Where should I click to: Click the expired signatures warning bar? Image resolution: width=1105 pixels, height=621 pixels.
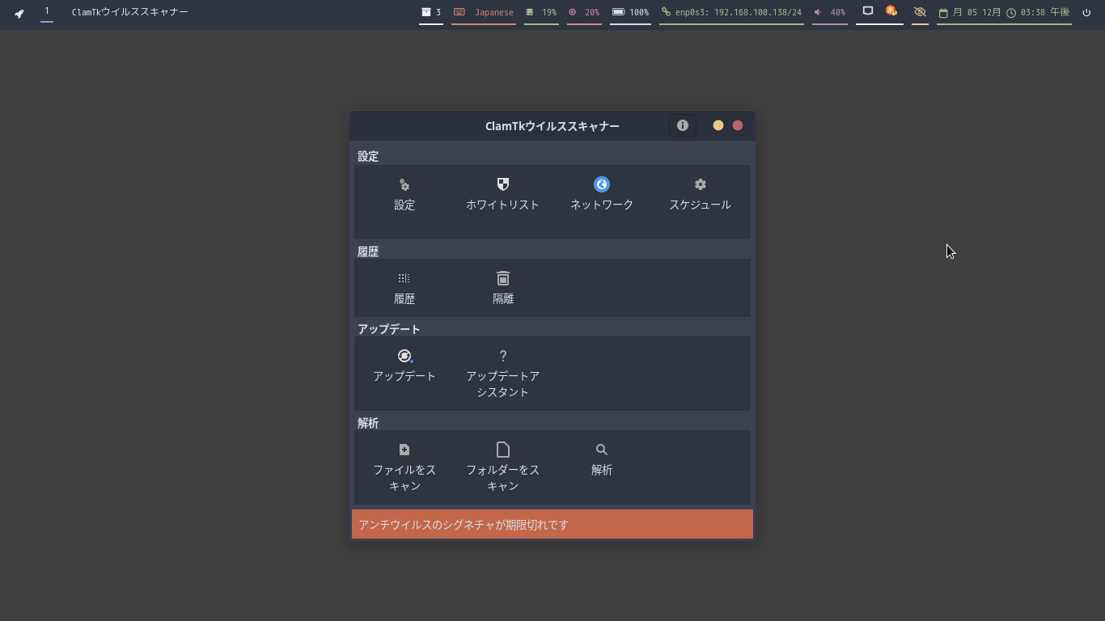pos(552,524)
